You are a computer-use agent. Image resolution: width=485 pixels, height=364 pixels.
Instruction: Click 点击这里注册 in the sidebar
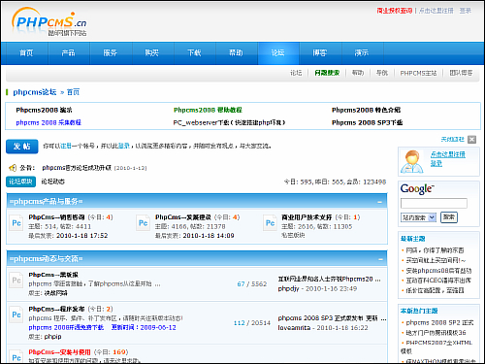click(x=448, y=154)
